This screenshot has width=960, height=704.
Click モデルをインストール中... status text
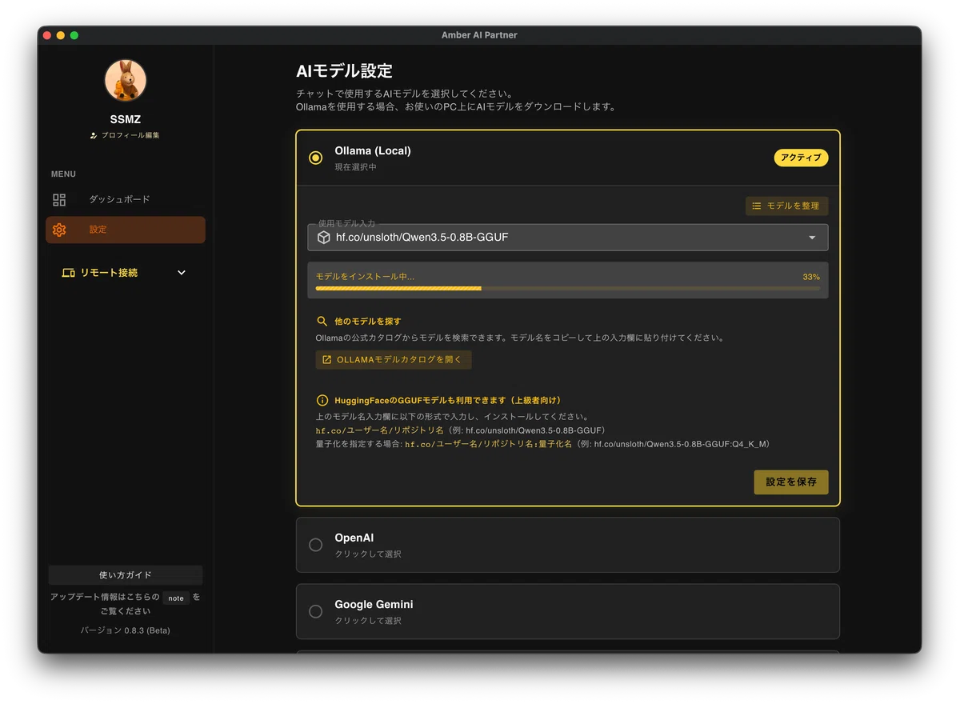pyautogui.click(x=365, y=276)
